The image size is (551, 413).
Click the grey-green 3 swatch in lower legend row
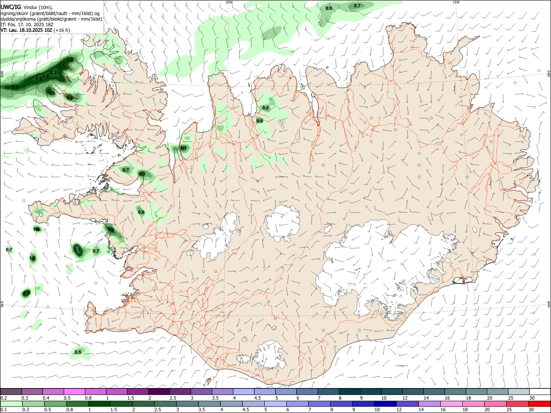click(187, 404)
